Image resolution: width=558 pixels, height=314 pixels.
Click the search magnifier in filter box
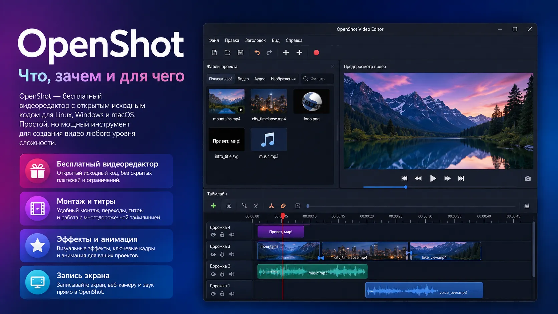(306, 79)
